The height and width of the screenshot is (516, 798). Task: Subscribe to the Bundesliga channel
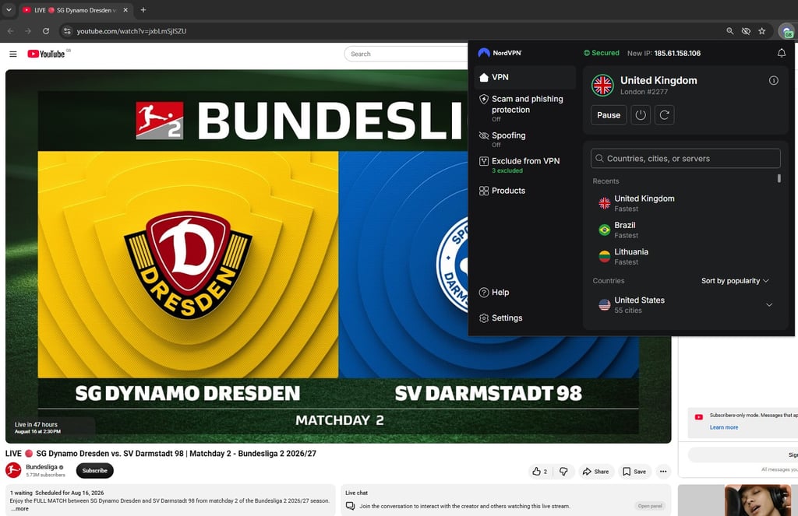point(94,471)
